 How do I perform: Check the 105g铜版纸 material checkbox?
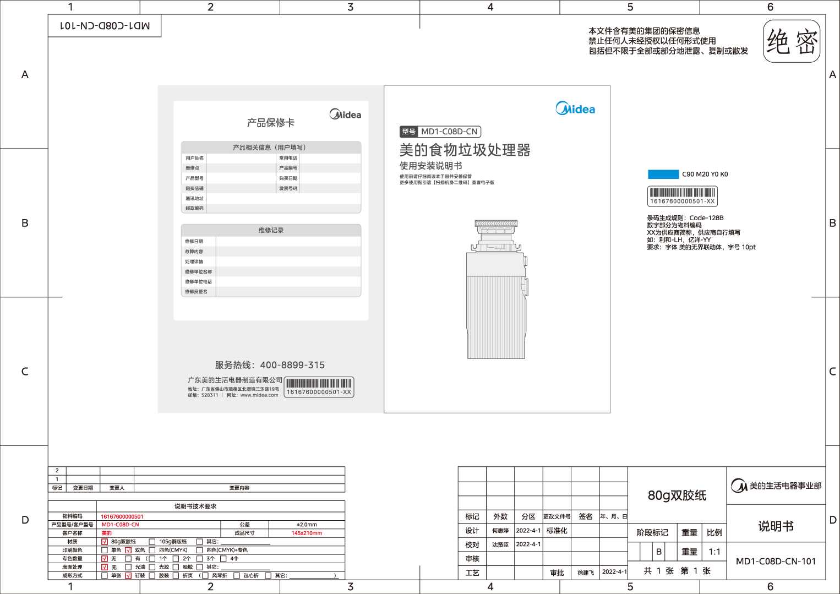[x=152, y=542]
